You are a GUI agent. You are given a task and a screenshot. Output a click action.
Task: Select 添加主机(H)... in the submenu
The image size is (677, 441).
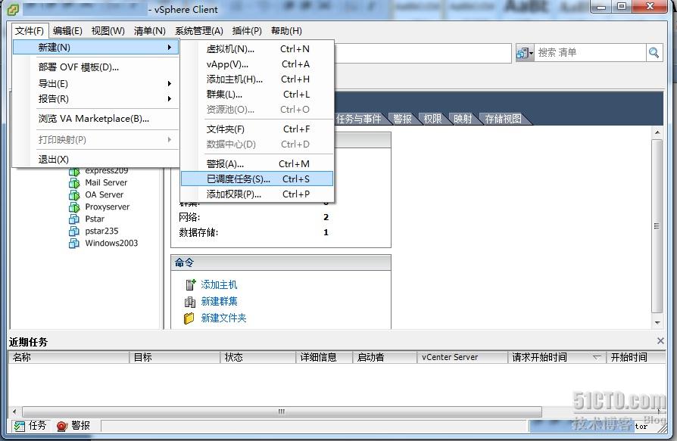click(x=257, y=79)
